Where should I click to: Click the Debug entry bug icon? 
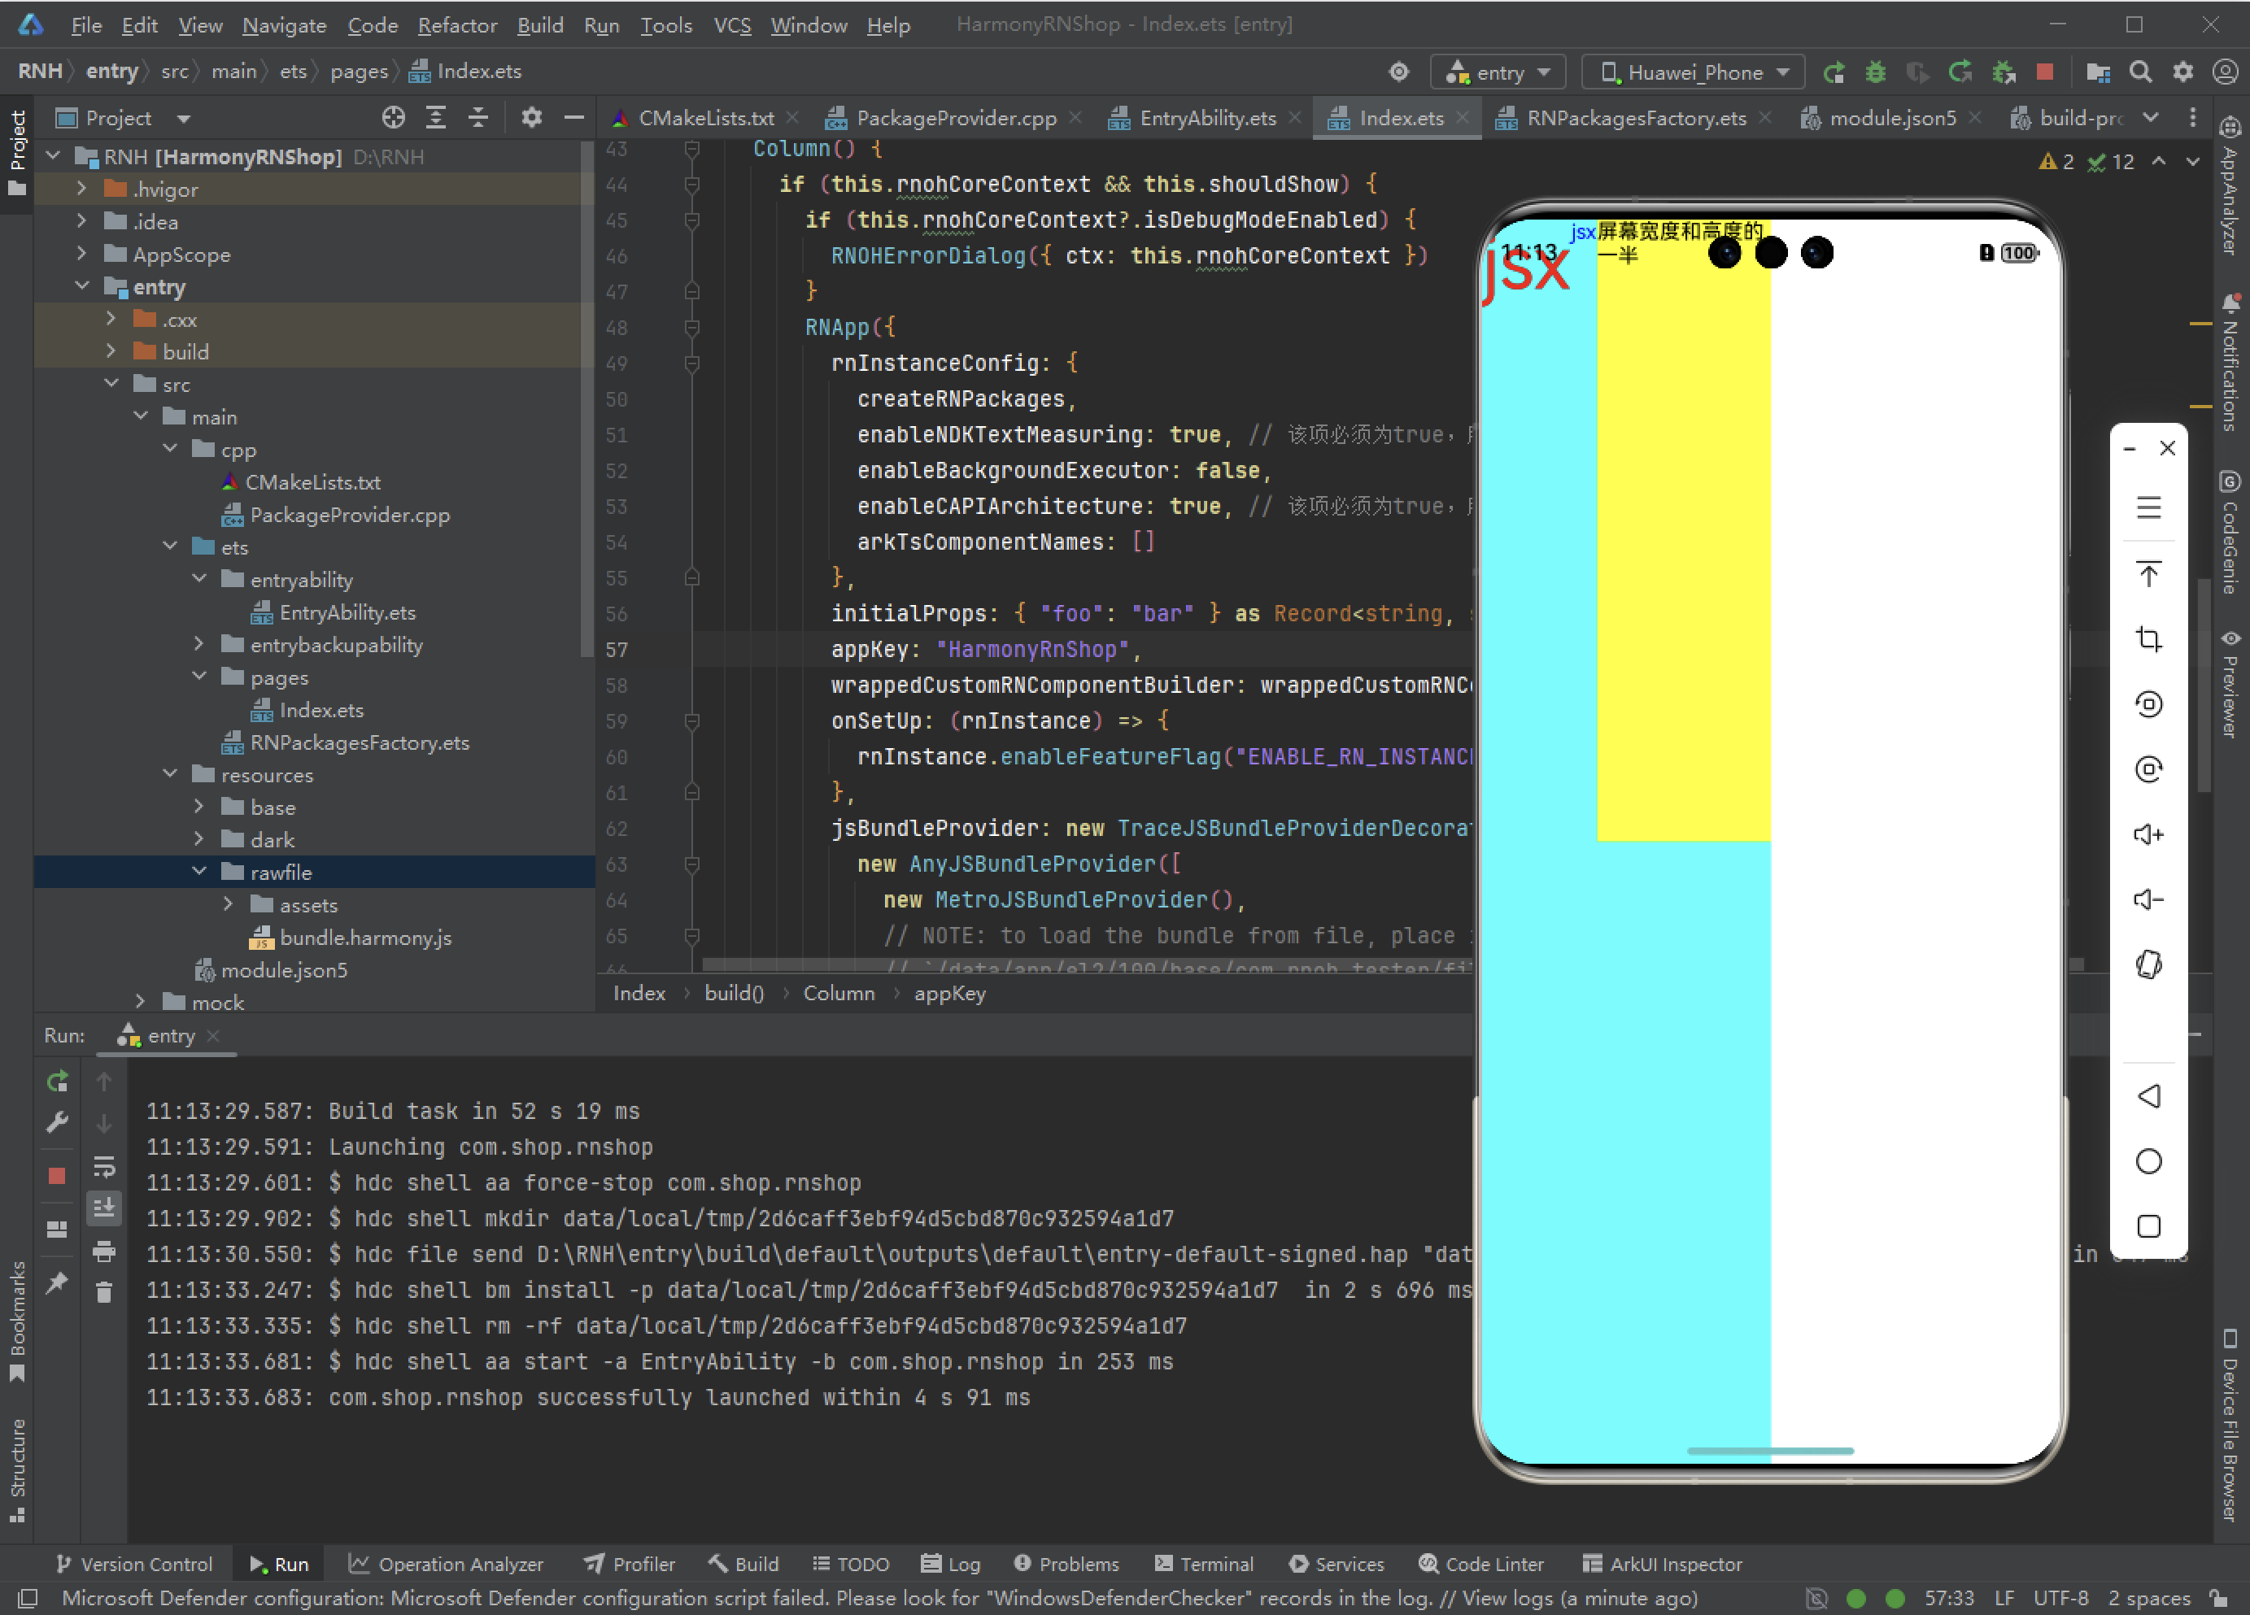click(x=1875, y=72)
